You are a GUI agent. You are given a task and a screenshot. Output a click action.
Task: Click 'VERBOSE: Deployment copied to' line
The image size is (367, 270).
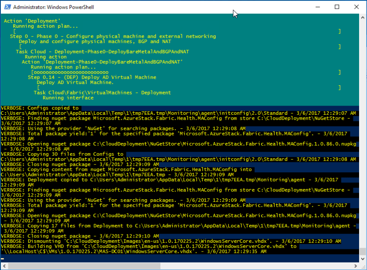[x=170, y=179]
